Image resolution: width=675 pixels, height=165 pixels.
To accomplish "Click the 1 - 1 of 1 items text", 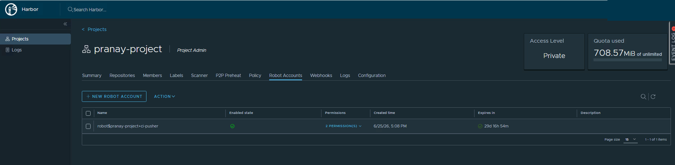I will coord(656,140).
